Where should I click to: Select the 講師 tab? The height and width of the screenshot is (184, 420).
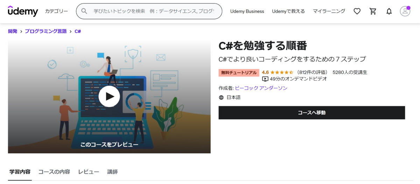point(112,172)
